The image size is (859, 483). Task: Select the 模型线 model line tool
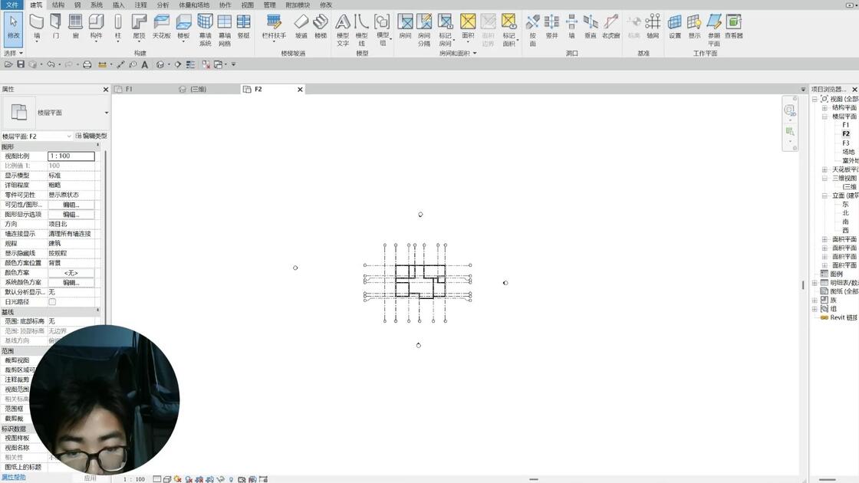(361, 30)
